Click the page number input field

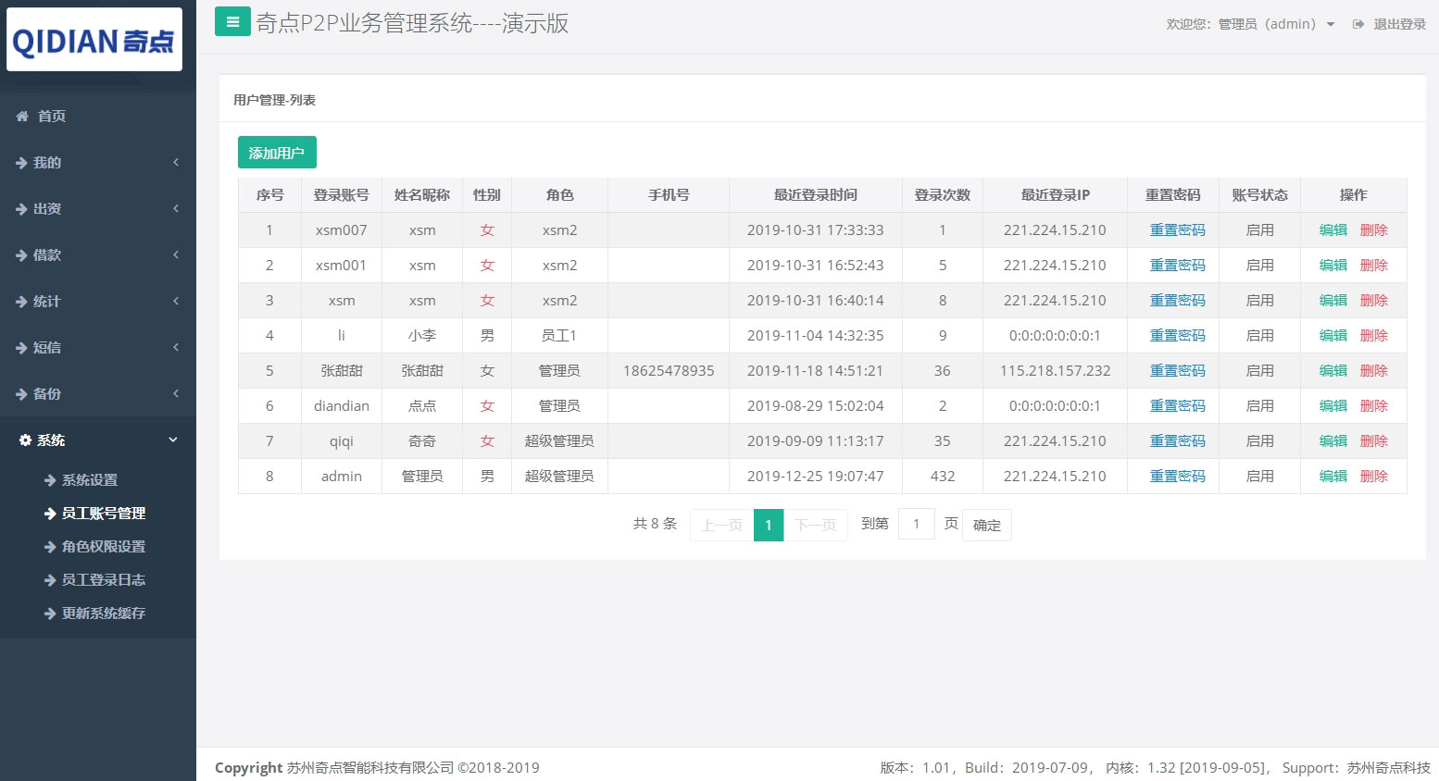[x=917, y=523]
